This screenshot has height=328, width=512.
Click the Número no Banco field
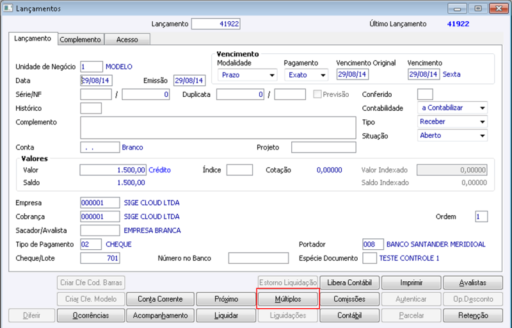pos(259,258)
